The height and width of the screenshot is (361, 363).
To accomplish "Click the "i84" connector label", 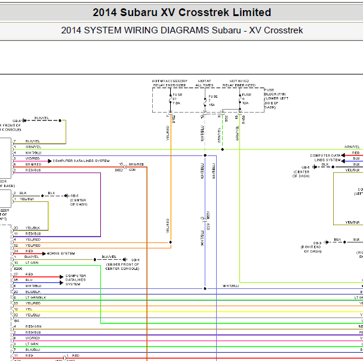I will 17,321.
